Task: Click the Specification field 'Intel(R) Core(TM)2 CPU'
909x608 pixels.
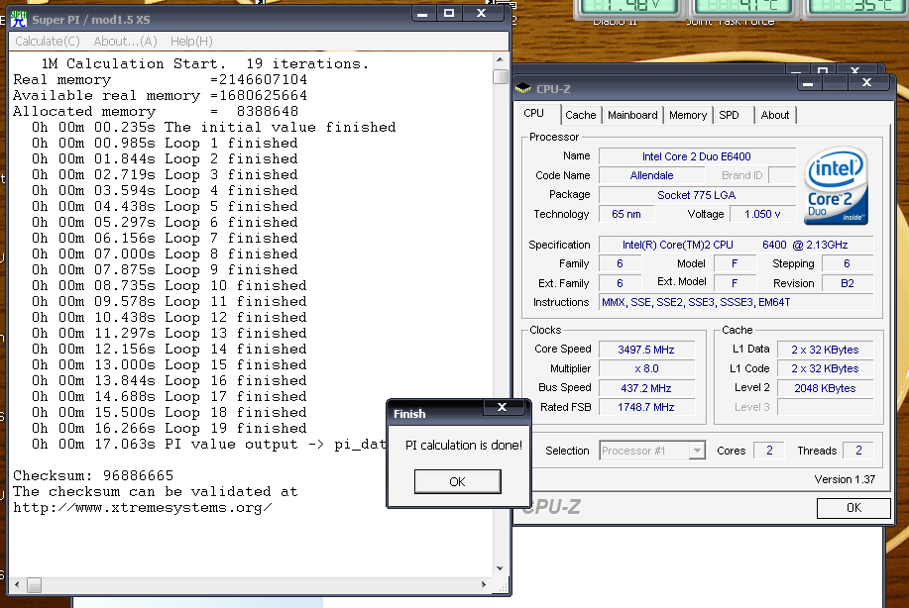Action: point(737,245)
